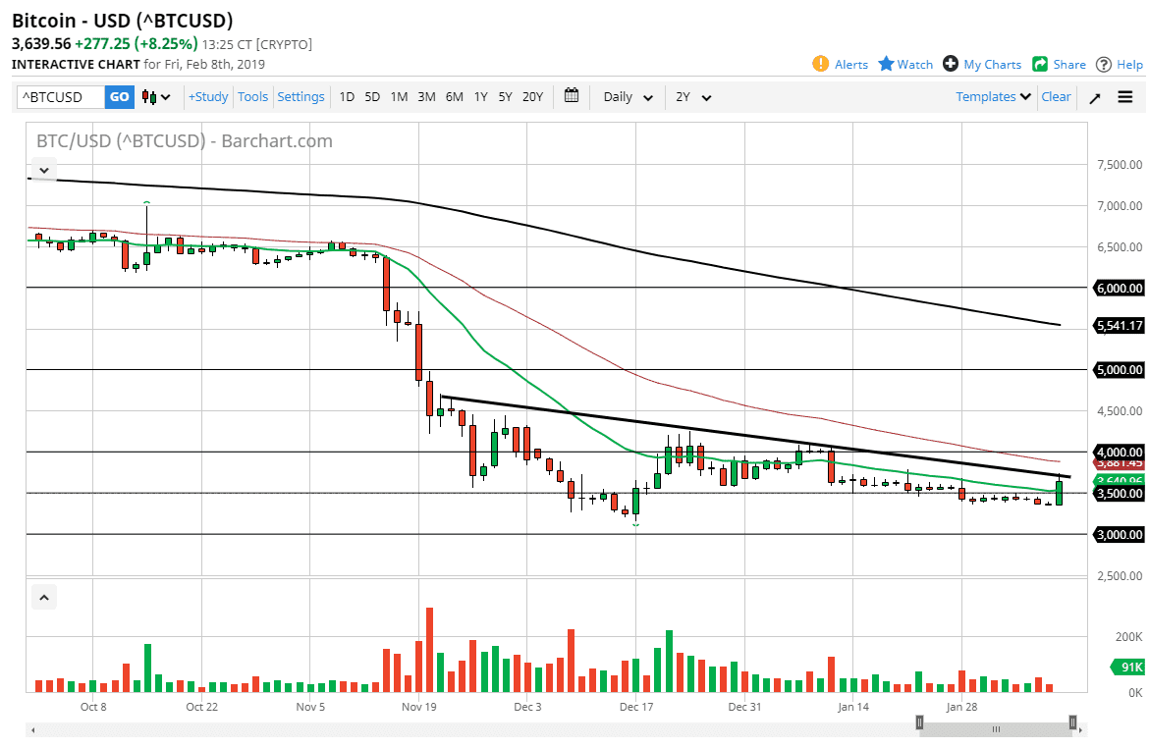Open the Templates dropdown
The image size is (1149, 748).
point(993,96)
